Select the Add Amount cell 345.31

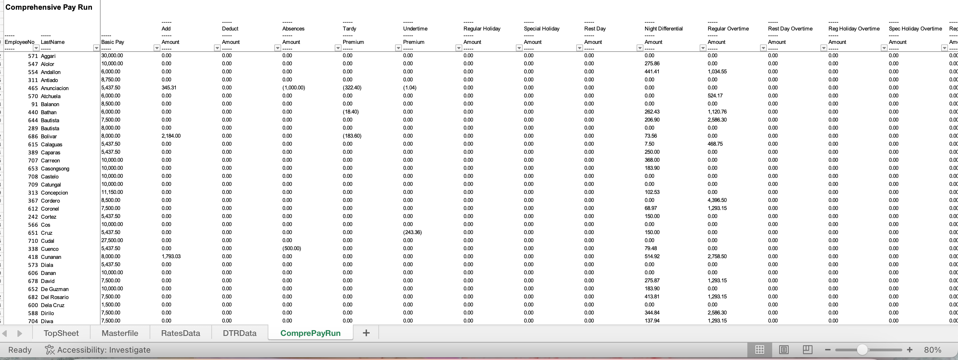169,88
